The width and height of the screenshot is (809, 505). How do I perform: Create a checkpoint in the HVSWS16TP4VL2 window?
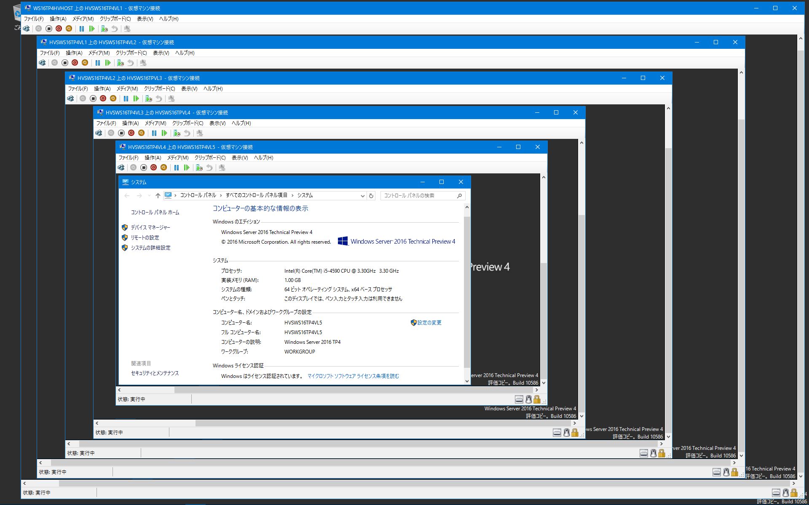121,63
